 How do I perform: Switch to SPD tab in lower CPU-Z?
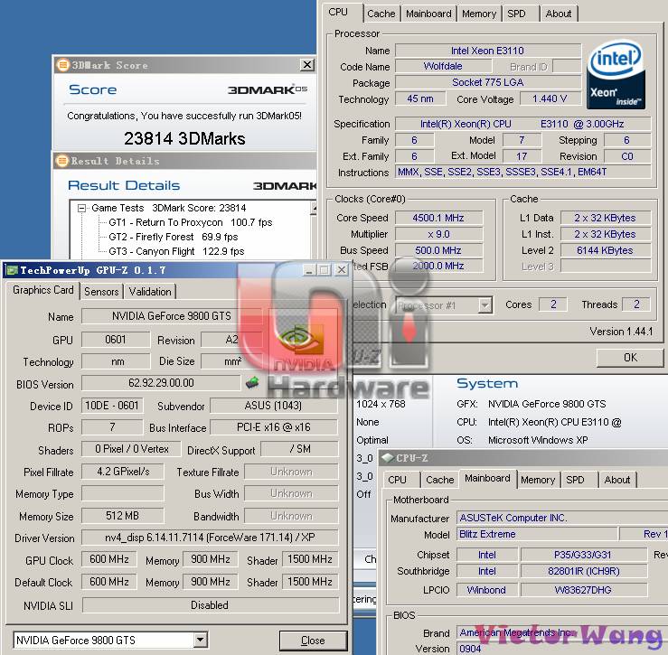575,480
